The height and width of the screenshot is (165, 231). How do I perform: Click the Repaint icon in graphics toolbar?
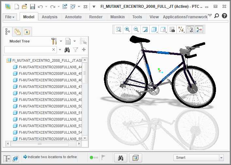(x=145, y=29)
